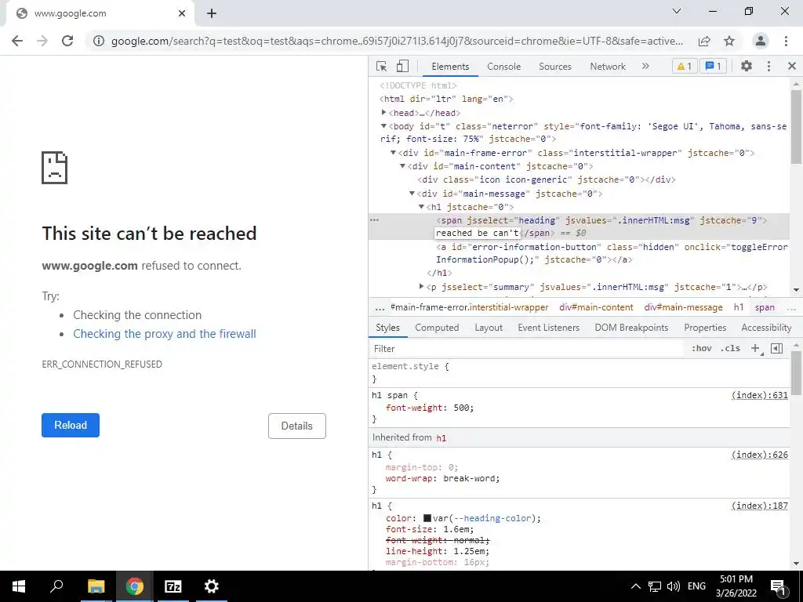Screen dimensions: 803x602
Task: Click the address bar URL
Action: click(397, 41)
